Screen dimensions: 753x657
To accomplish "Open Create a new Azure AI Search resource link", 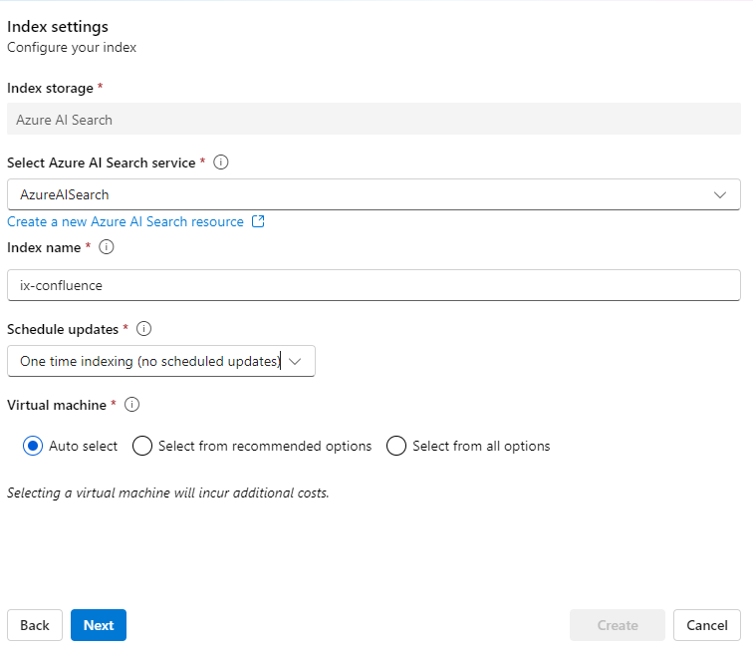I will pyautogui.click(x=125, y=221).
